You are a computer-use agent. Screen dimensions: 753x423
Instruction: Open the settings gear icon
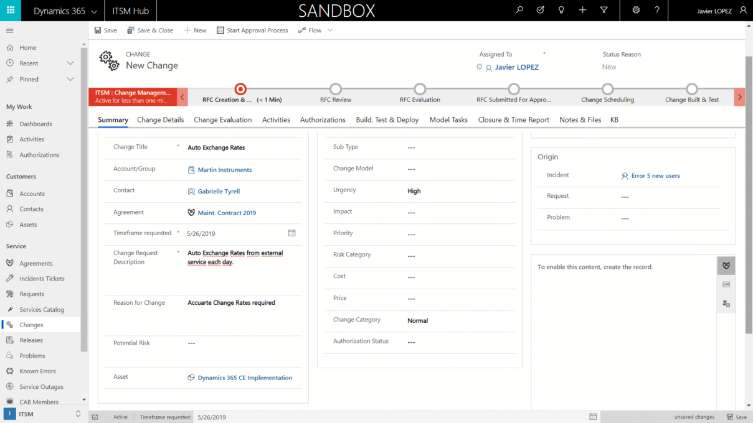pos(636,10)
